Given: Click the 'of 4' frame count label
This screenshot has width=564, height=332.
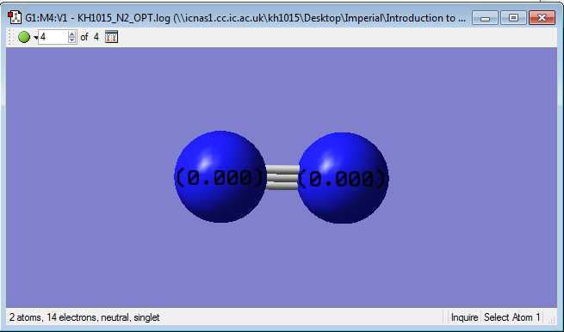Looking at the screenshot, I should coord(90,37).
